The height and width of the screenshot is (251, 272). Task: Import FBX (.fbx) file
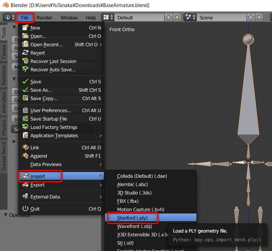pos(151,201)
